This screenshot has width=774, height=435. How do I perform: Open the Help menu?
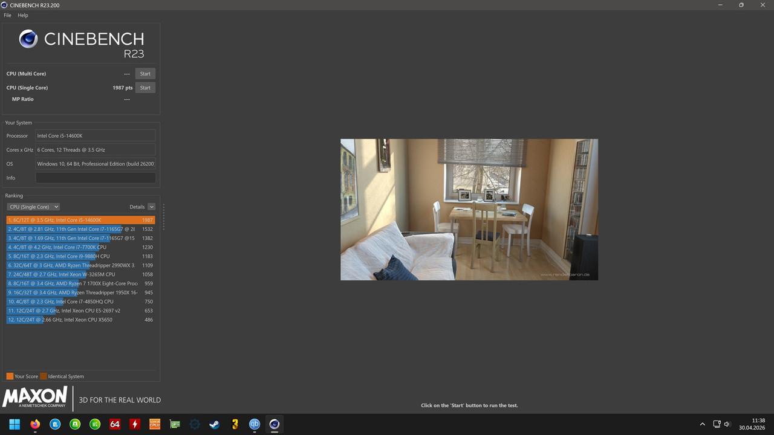(x=23, y=15)
